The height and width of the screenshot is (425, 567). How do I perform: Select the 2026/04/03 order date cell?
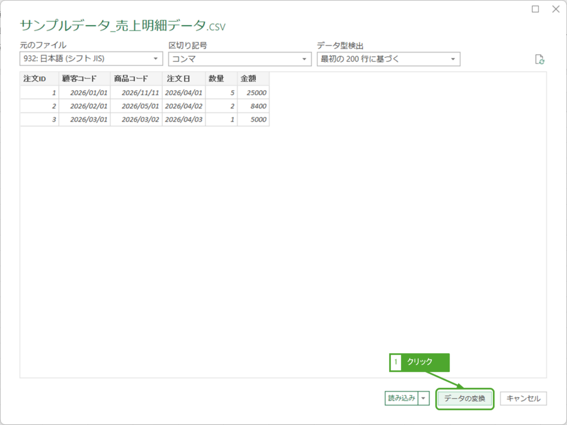tap(184, 120)
